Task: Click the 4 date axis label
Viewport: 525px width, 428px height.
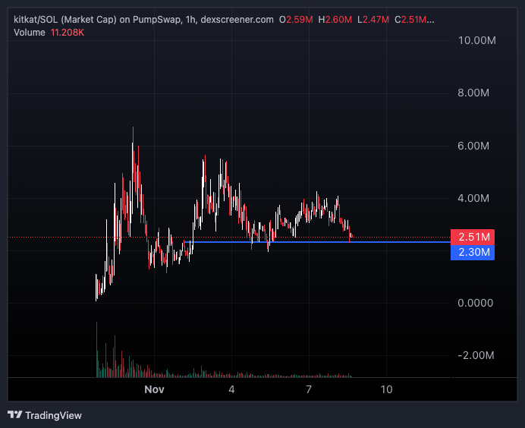Action: (231, 389)
